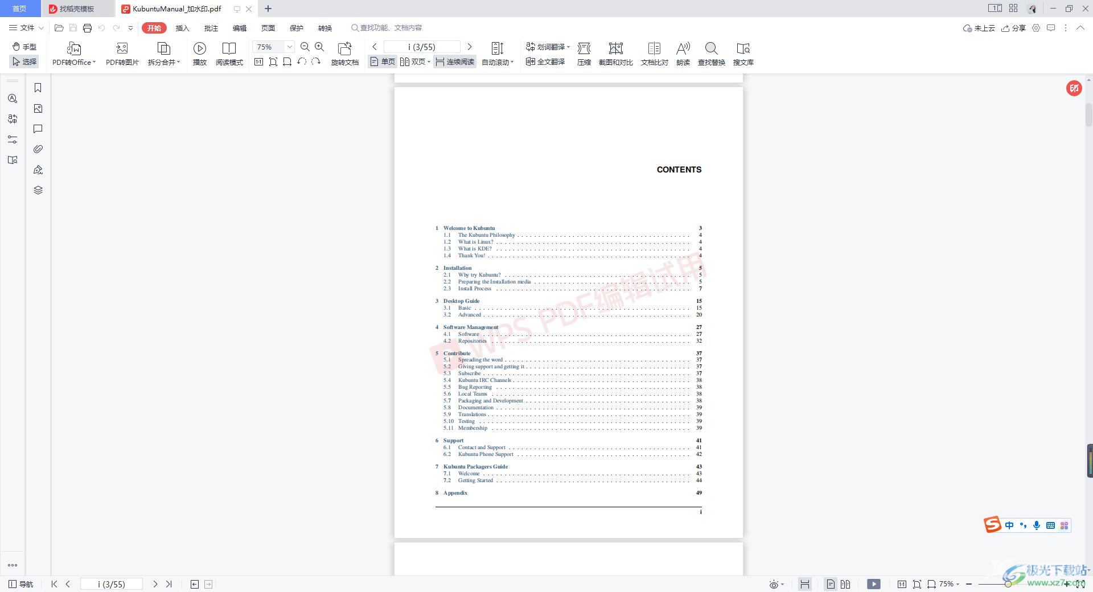Viewport: 1093px width, 592px height.
Task: Click the print icon in quick toolbar
Action: pyautogui.click(x=87, y=28)
